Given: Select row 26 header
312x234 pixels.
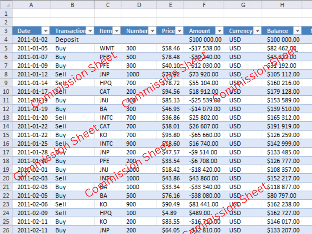Looking at the screenshot, I should (6, 230).
